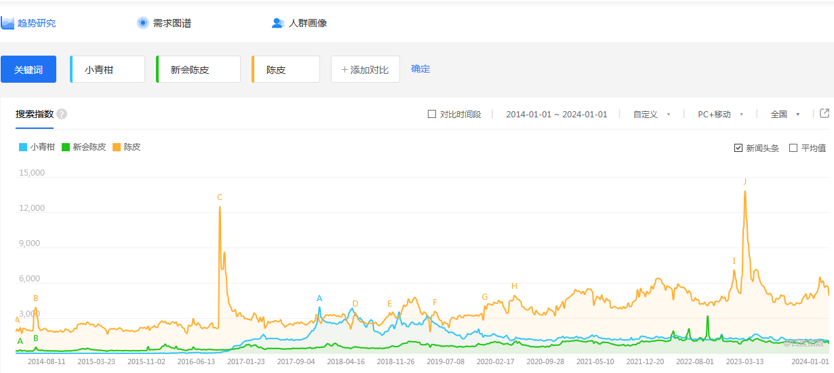
Task: Toggle the blue 小青柑 legend swatch
Action: [23, 147]
